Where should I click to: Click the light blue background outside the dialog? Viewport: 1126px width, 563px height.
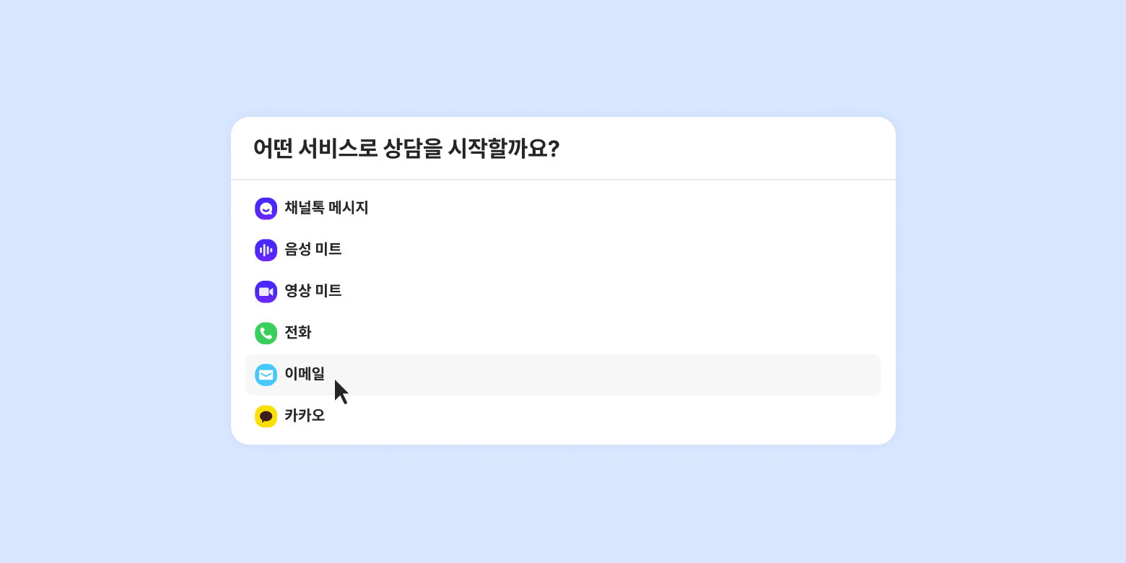point(108,289)
